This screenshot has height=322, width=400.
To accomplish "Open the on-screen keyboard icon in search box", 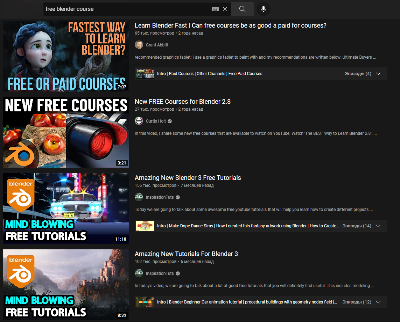I will (x=215, y=9).
